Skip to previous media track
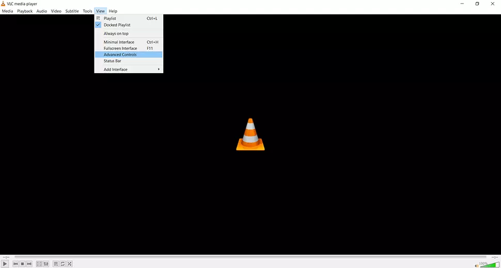Viewport: 501px width, 268px height. click(x=15, y=264)
